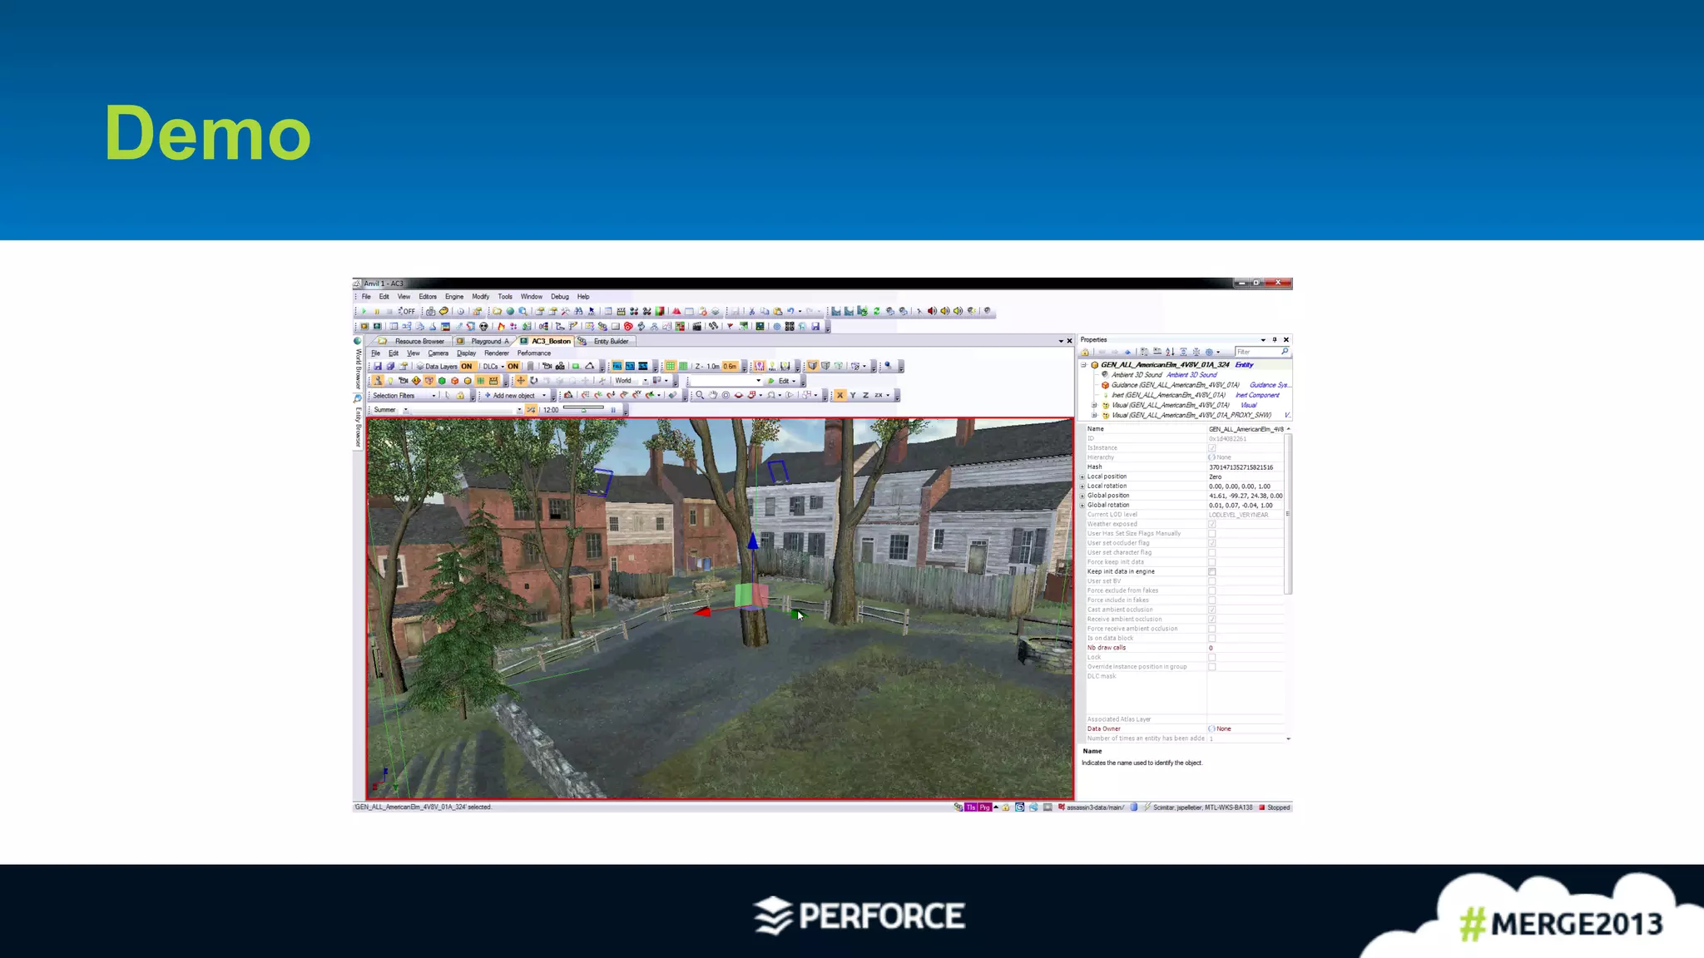This screenshot has width=1704, height=958.
Task: Open the Engine menu
Action: [x=454, y=296]
